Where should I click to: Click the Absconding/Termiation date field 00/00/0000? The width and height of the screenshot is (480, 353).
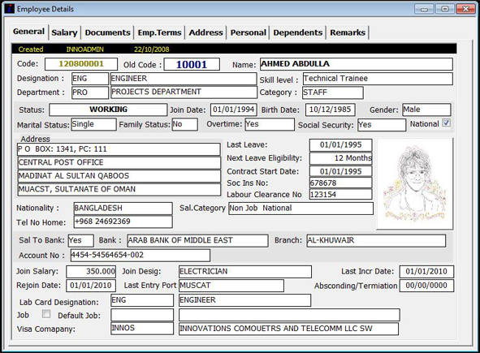426,286
